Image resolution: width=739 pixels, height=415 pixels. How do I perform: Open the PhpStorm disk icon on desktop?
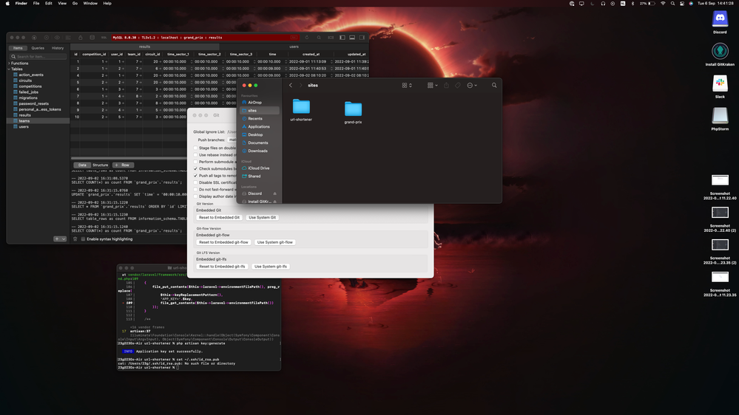tap(720, 116)
